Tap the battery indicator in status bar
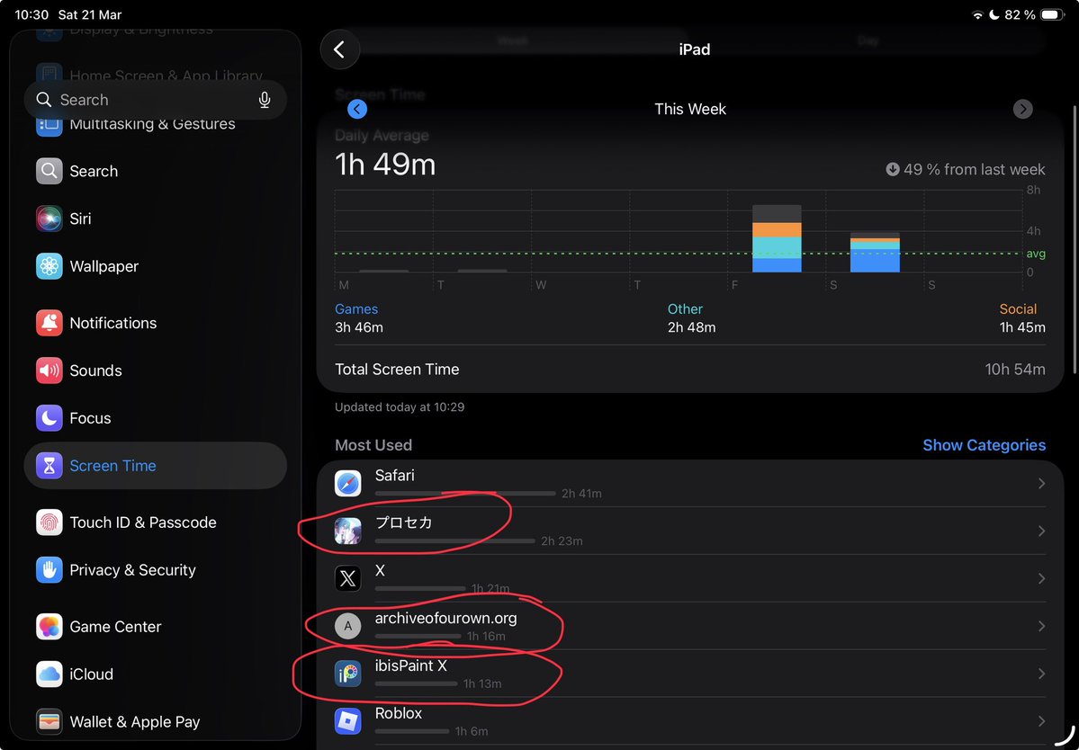 point(1053,15)
